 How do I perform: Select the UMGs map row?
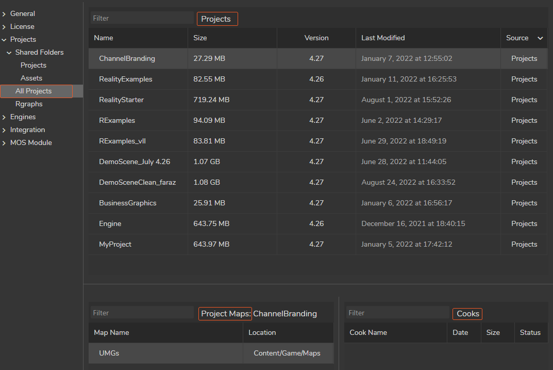click(x=109, y=353)
